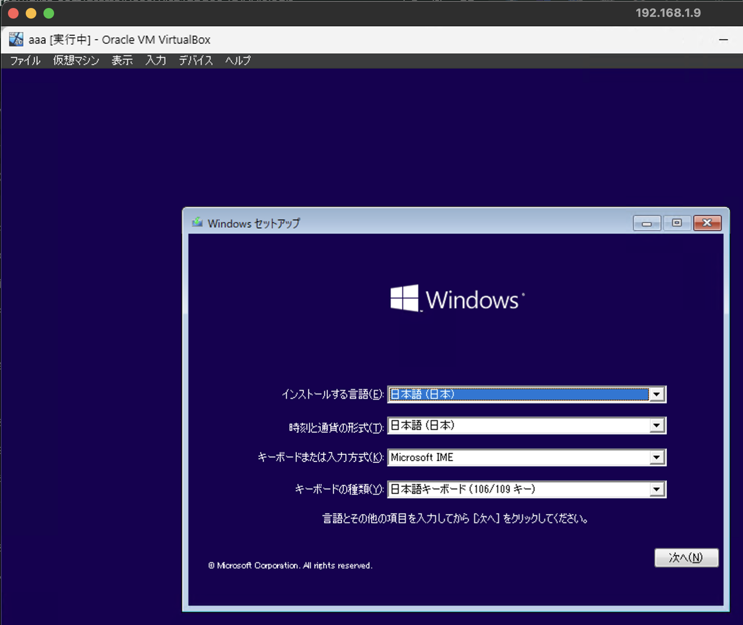Restore the Windows セットアップ dialog size
This screenshot has height=625, width=743.
(x=677, y=223)
